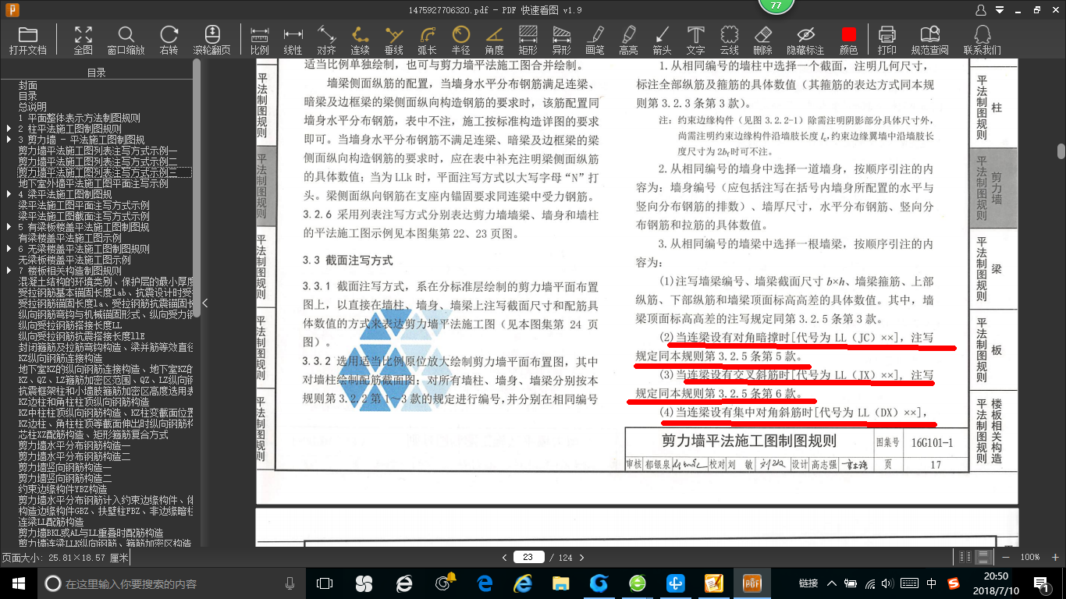The height and width of the screenshot is (599, 1066).
Task: Toggle 滚轮翻页 mouse wheel paging
Action: click(x=212, y=40)
